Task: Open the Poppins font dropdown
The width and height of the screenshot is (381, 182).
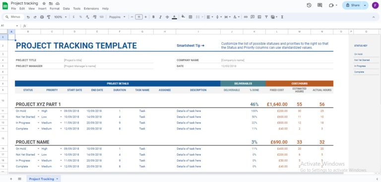Action: pyautogui.click(x=118, y=17)
